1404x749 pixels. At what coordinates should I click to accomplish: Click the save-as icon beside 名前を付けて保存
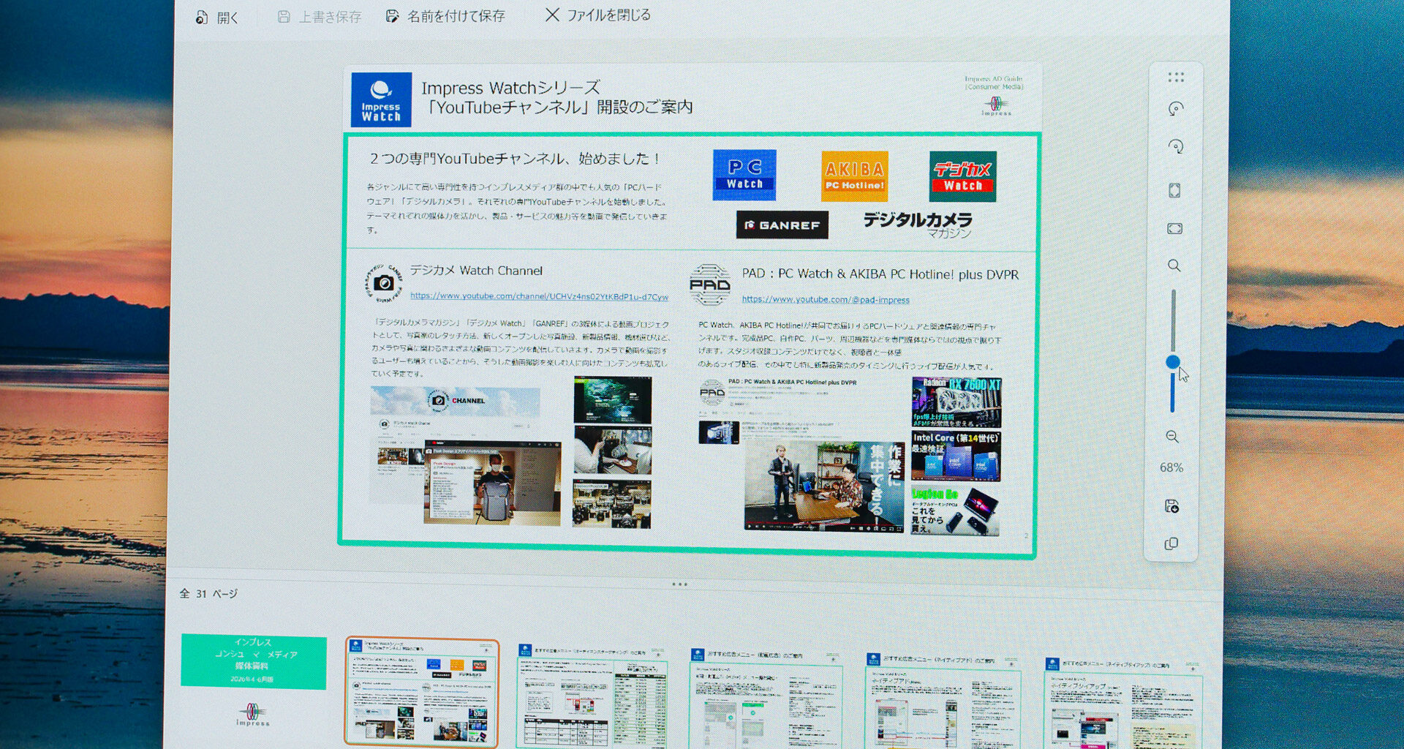[x=393, y=16]
